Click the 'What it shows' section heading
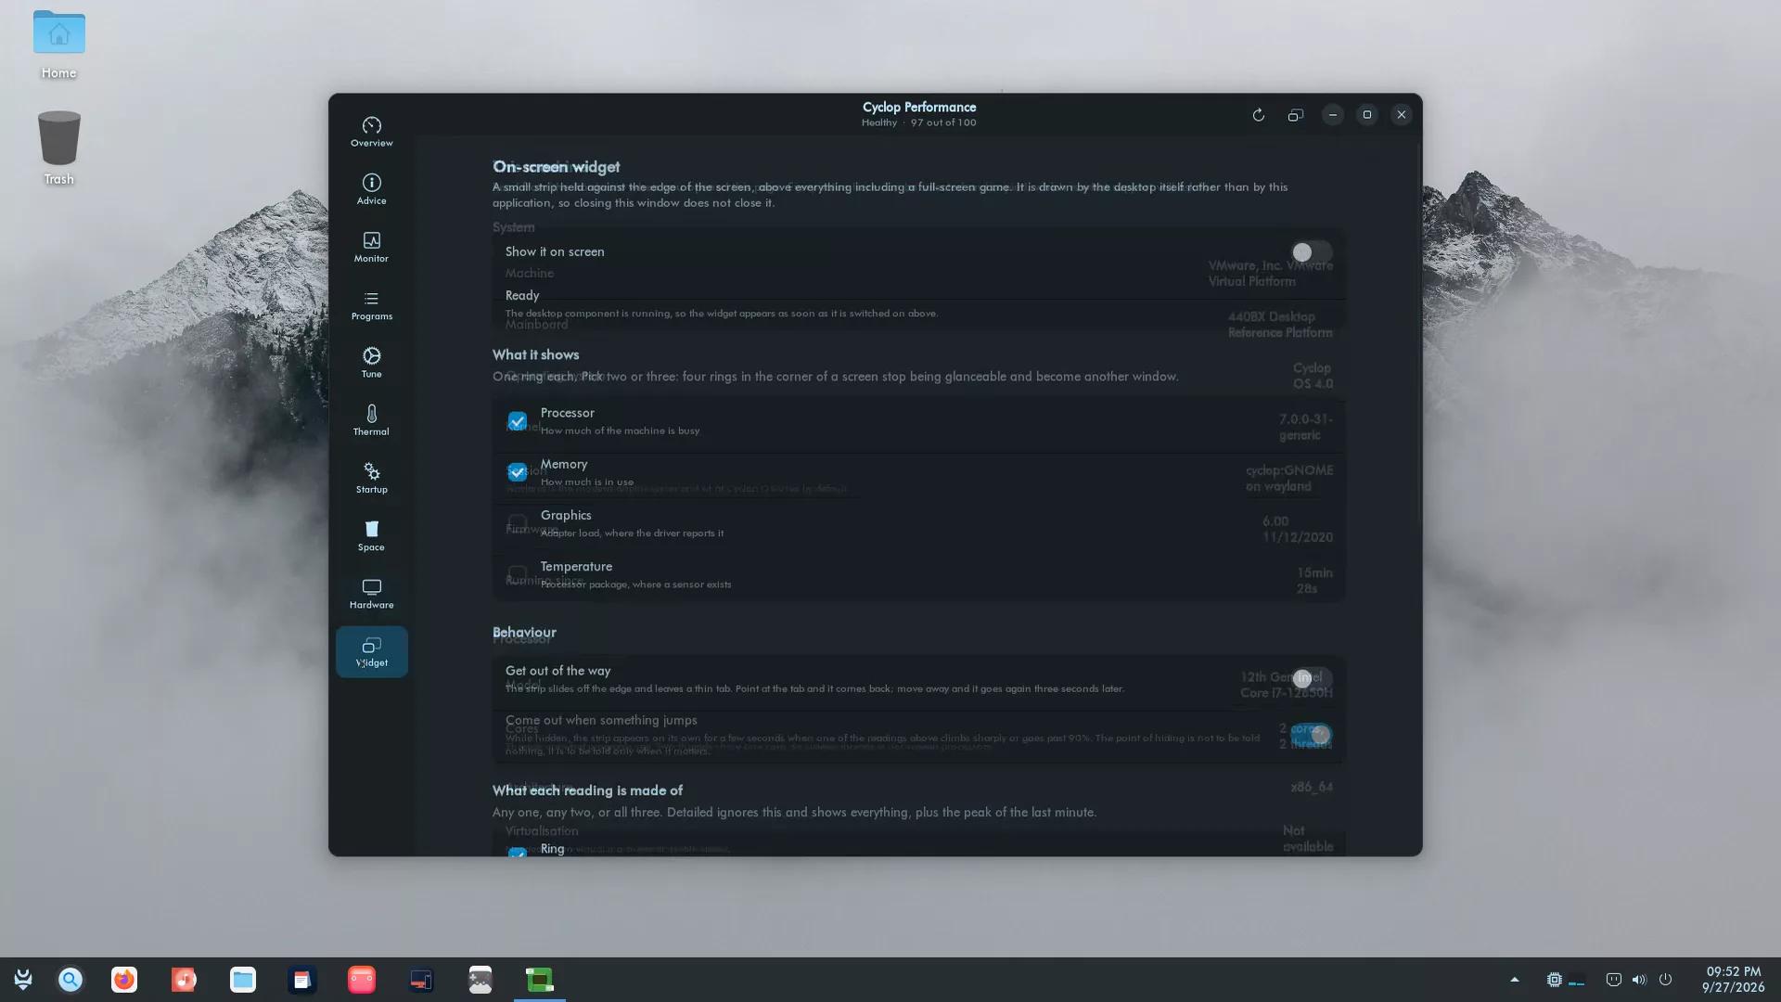Viewport: 1781px width, 1002px height. pos(535,354)
